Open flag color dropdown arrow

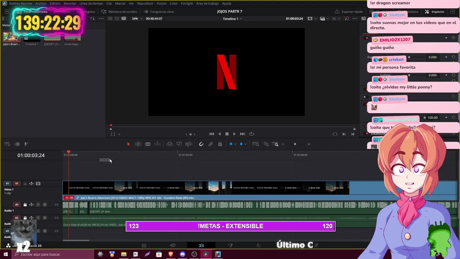click(x=235, y=144)
